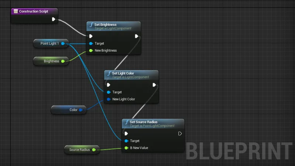Select the Brightness variable node

[x=51, y=61]
